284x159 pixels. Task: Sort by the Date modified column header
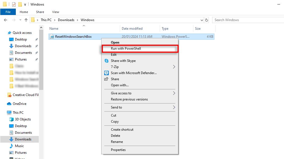pos(132,29)
